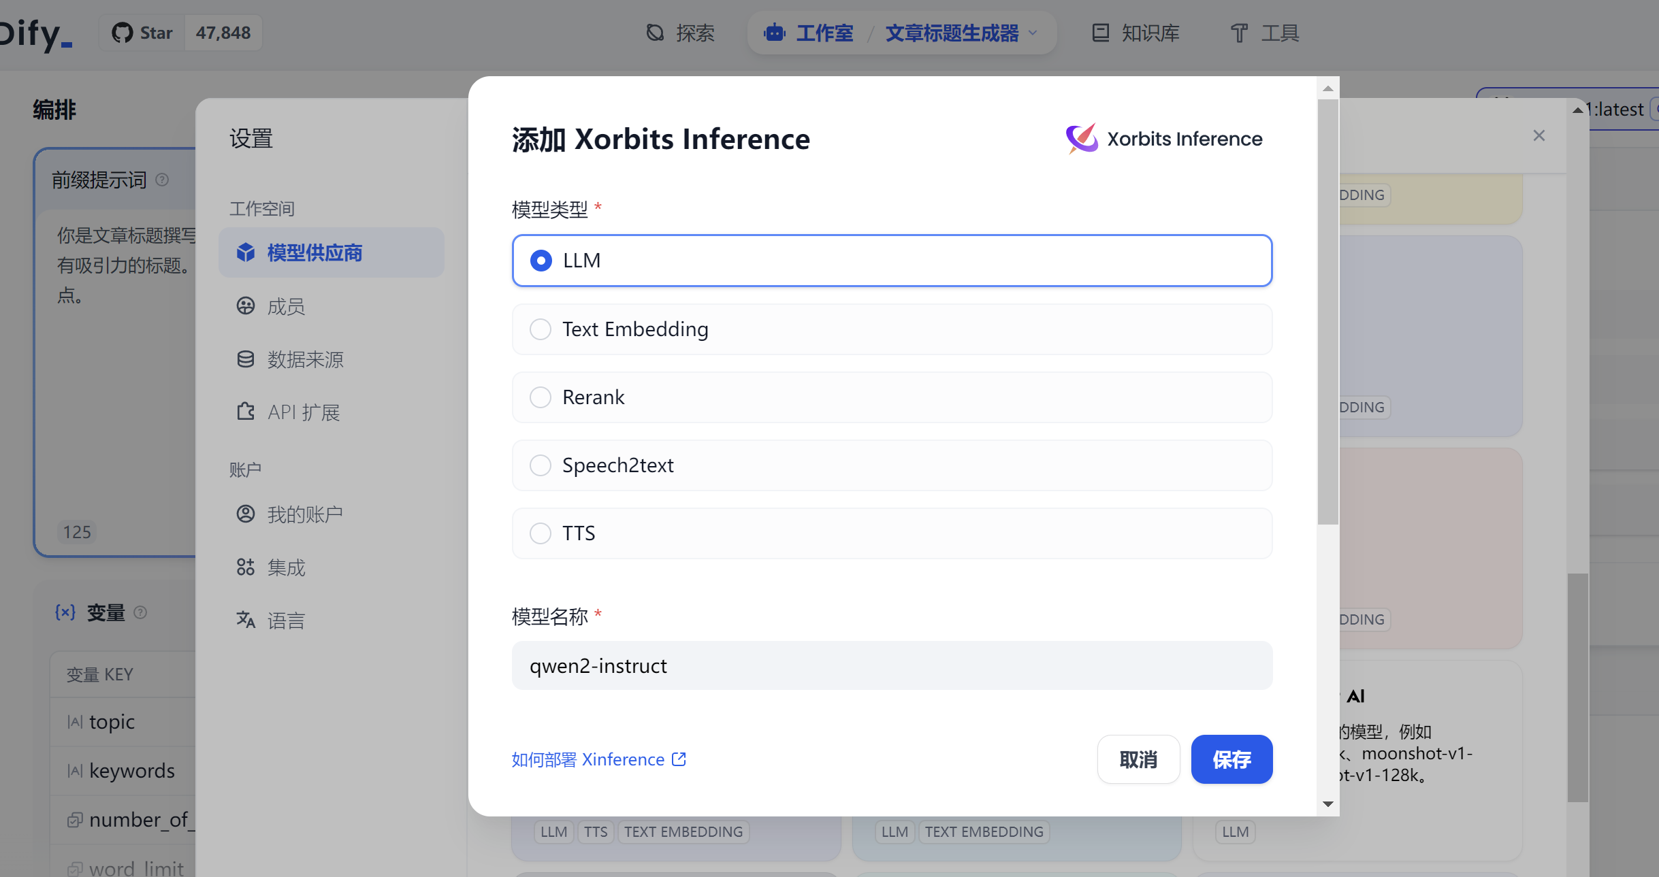Open the Members settings item
The image size is (1659, 877).
(332, 306)
